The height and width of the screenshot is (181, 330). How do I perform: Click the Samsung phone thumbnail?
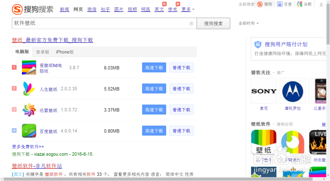318,91
